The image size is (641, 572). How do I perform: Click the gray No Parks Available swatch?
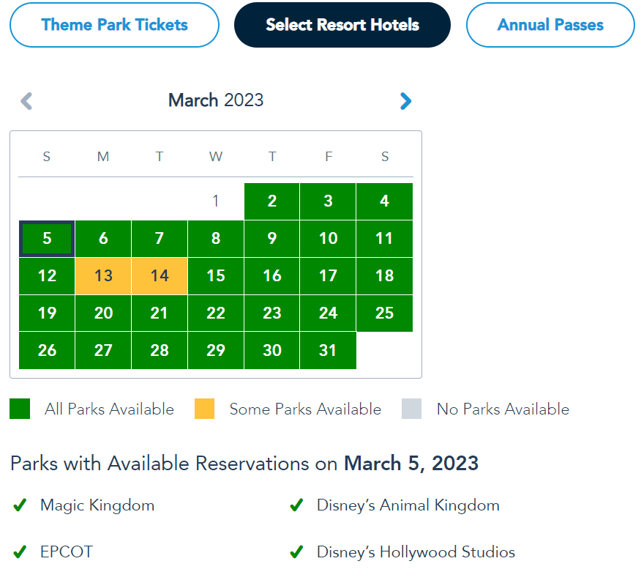(412, 409)
